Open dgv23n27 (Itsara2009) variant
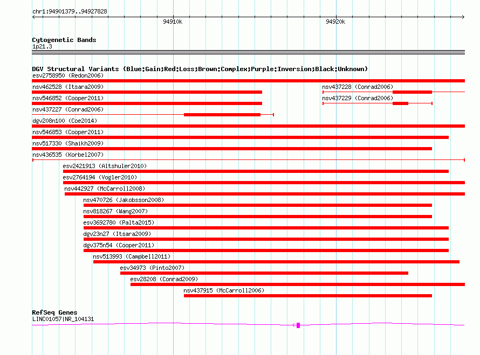 tap(117, 234)
